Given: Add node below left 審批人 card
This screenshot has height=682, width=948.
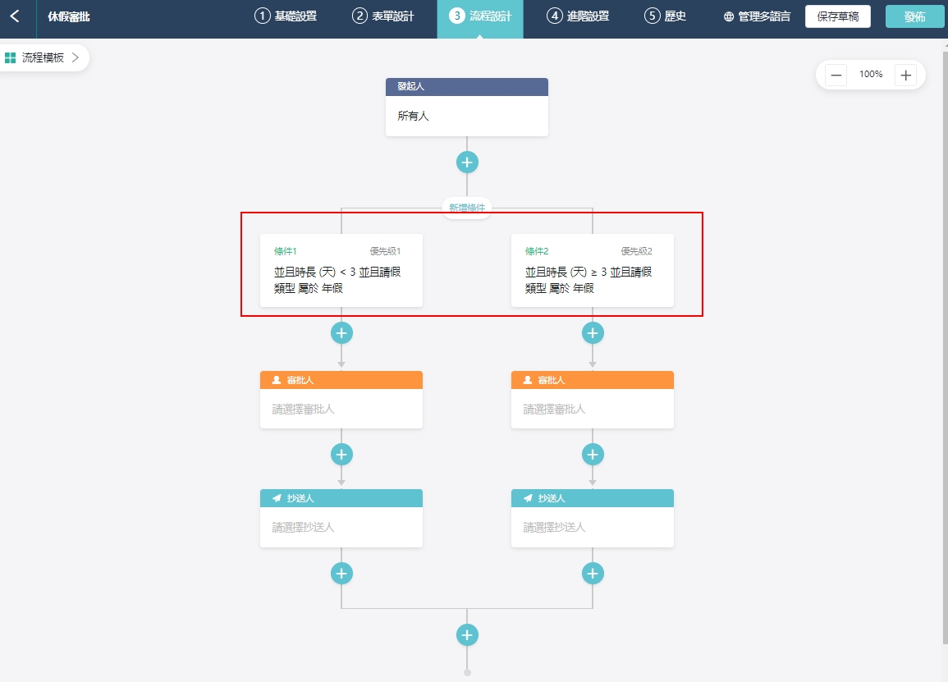Looking at the screenshot, I should click(x=341, y=455).
